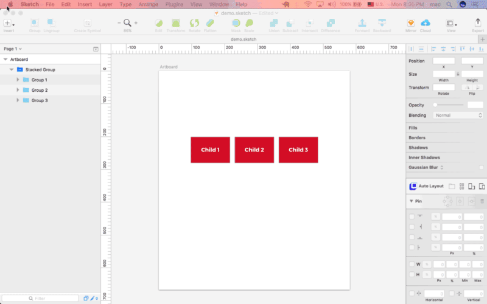This screenshot has height=304, width=487.
Task: Open the Arrange menu
Action: (x=148, y=4)
